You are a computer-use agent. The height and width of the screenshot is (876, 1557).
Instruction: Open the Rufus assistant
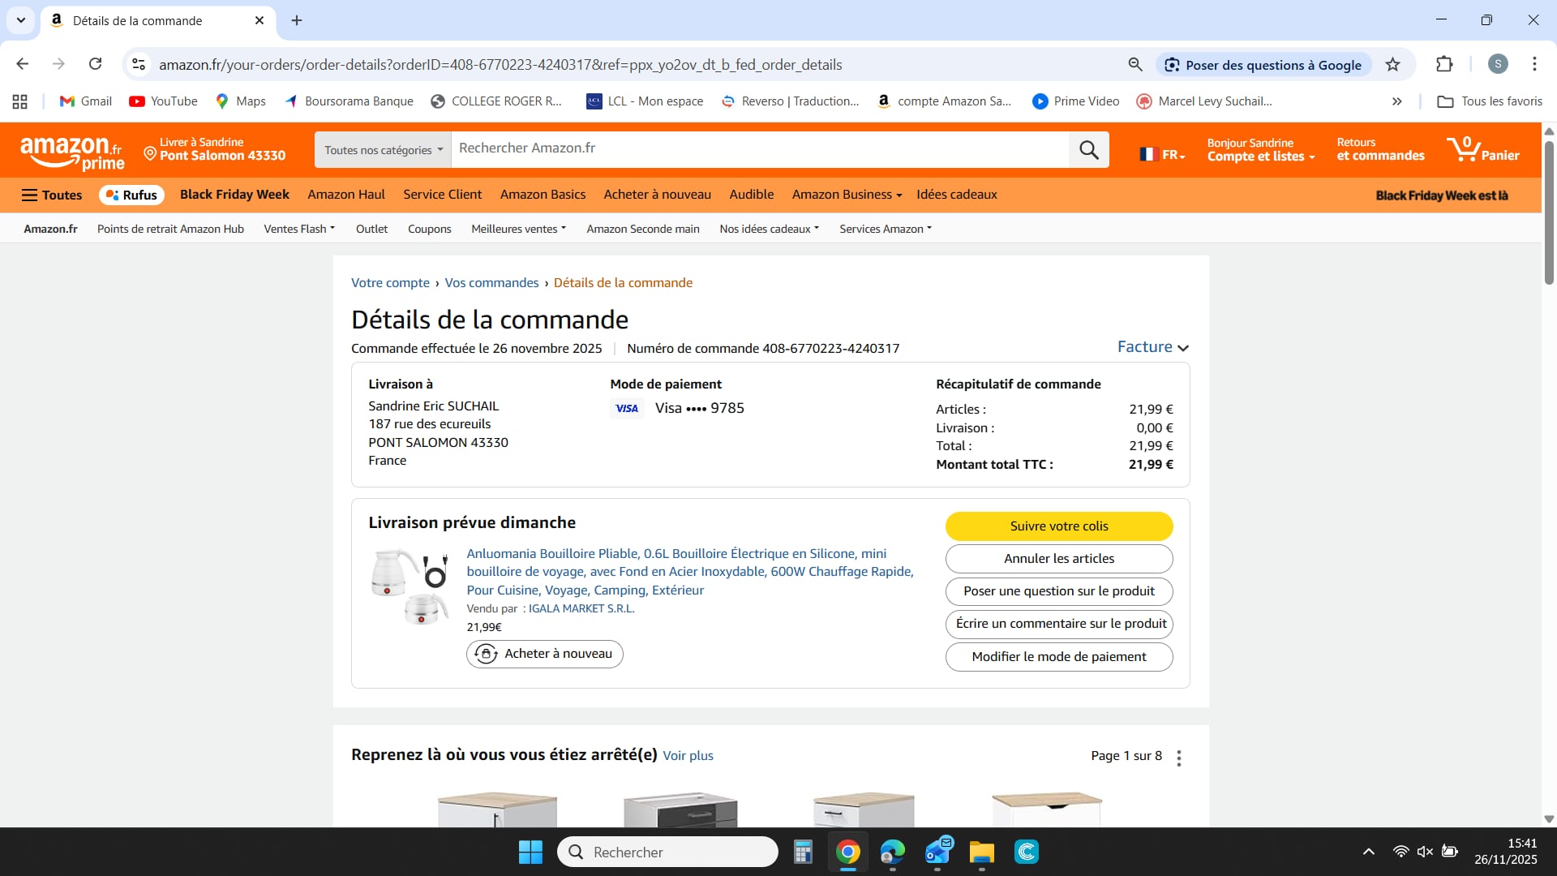click(x=131, y=195)
